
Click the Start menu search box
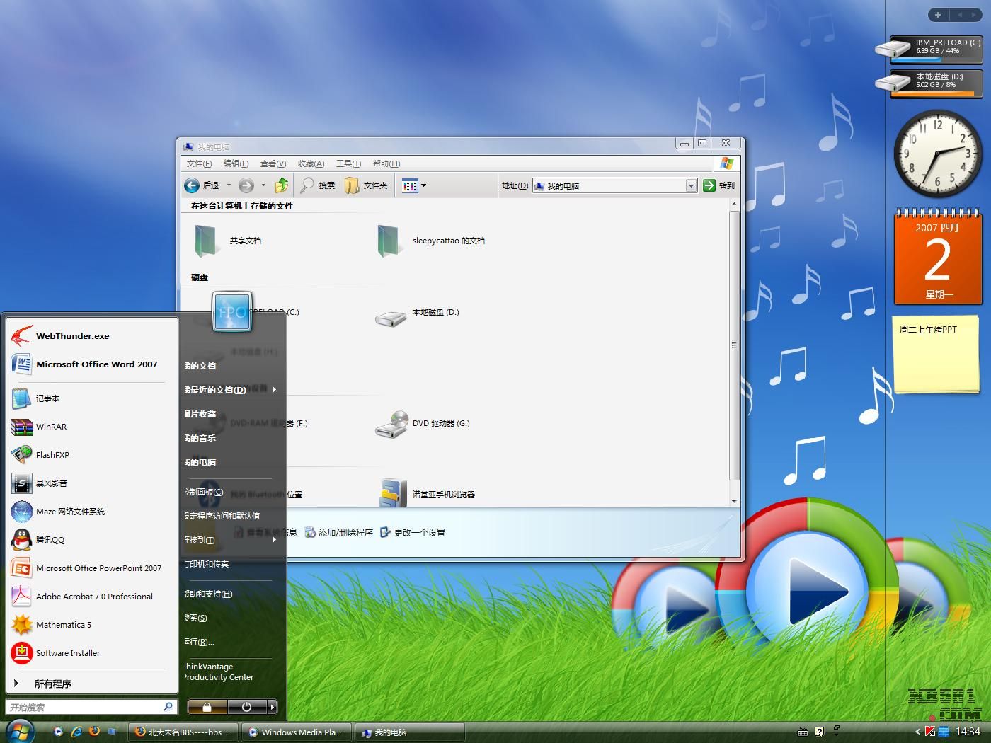(x=84, y=707)
